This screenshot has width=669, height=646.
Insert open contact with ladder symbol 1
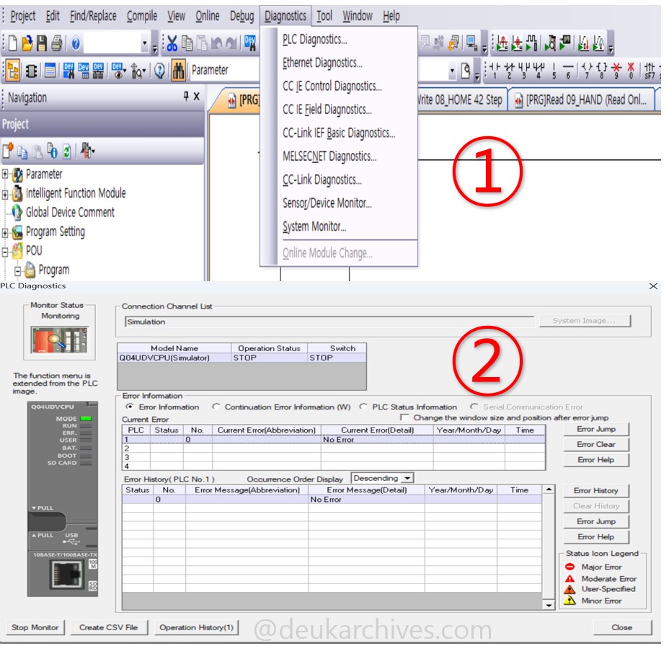click(495, 71)
